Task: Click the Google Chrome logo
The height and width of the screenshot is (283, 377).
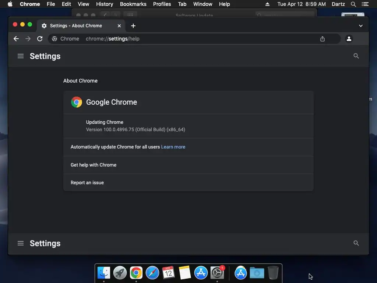Action: pos(77,102)
